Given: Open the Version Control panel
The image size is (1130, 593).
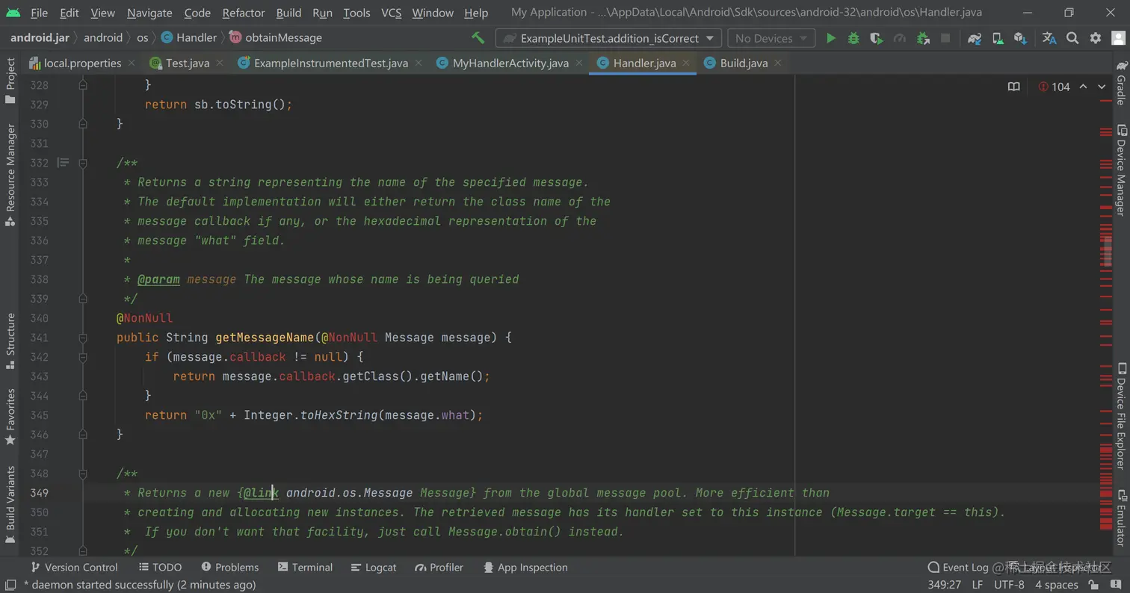Looking at the screenshot, I should click(74, 568).
